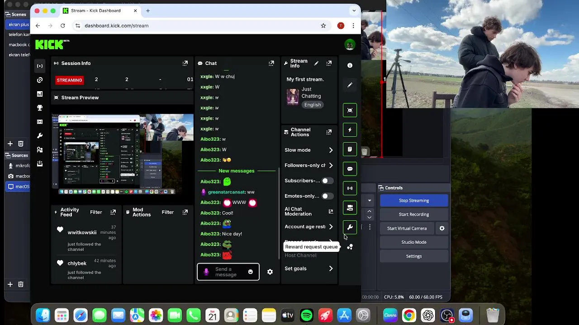The height and width of the screenshot is (325, 579).
Task: Pop out the Chat panel
Action: click(271, 63)
